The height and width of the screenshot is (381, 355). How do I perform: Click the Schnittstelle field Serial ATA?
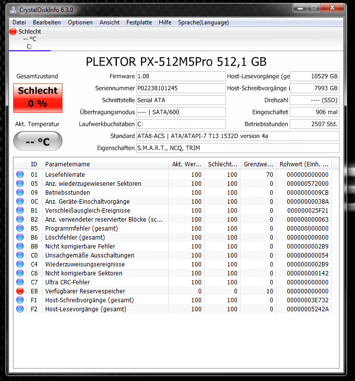click(181, 100)
